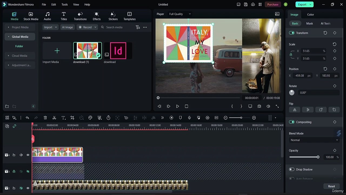
Task: Zoom in the timeline with plus icon
Action: coord(254,118)
